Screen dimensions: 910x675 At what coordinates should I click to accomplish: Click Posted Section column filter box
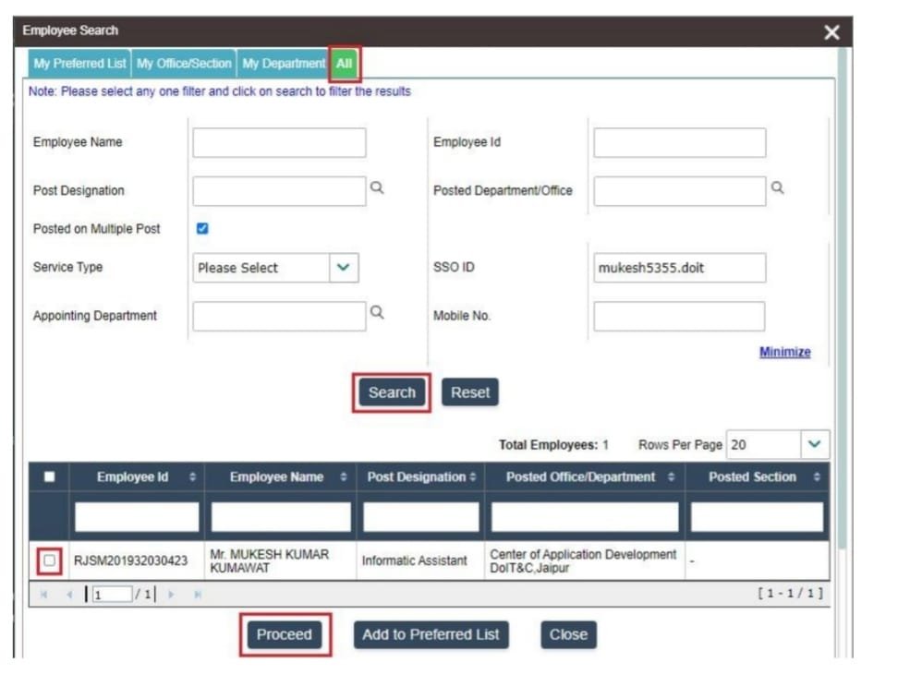(x=757, y=517)
